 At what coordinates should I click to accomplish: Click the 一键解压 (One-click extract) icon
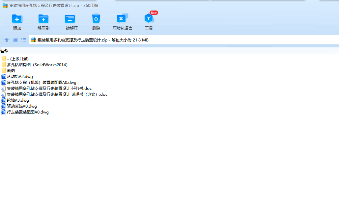tap(70, 19)
